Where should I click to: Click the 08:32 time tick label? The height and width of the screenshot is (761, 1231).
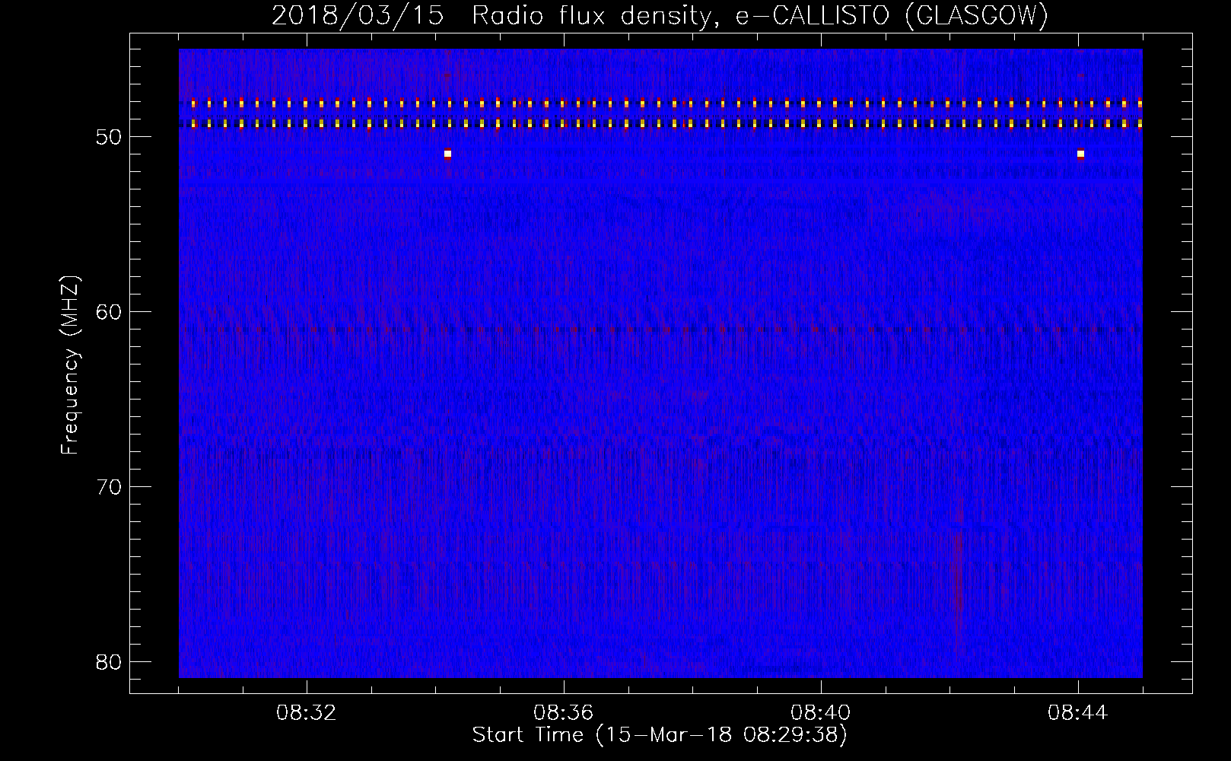[x=307, y=713]
